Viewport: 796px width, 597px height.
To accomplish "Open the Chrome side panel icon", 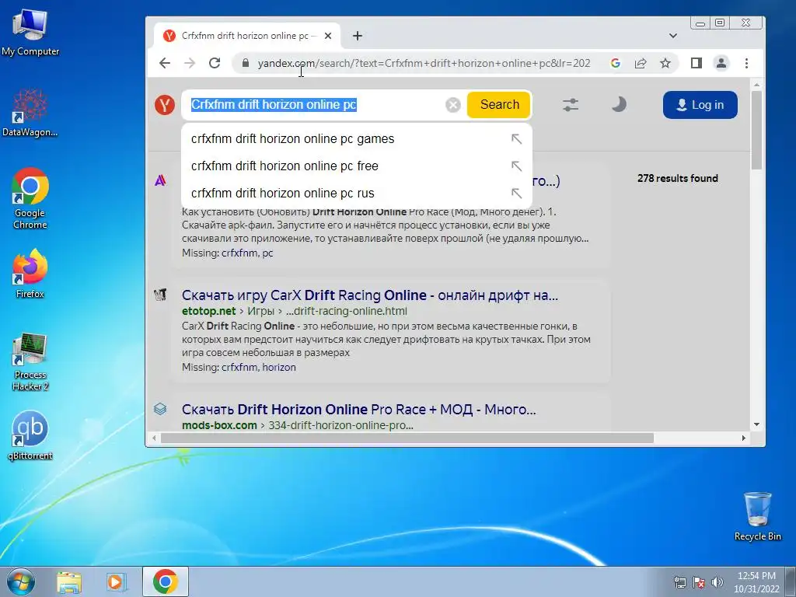I will [696, 63].
